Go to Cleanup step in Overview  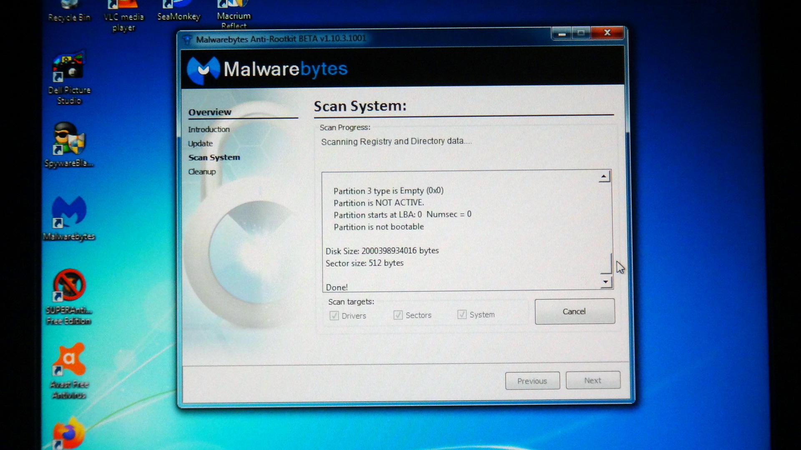coord(202,172)
